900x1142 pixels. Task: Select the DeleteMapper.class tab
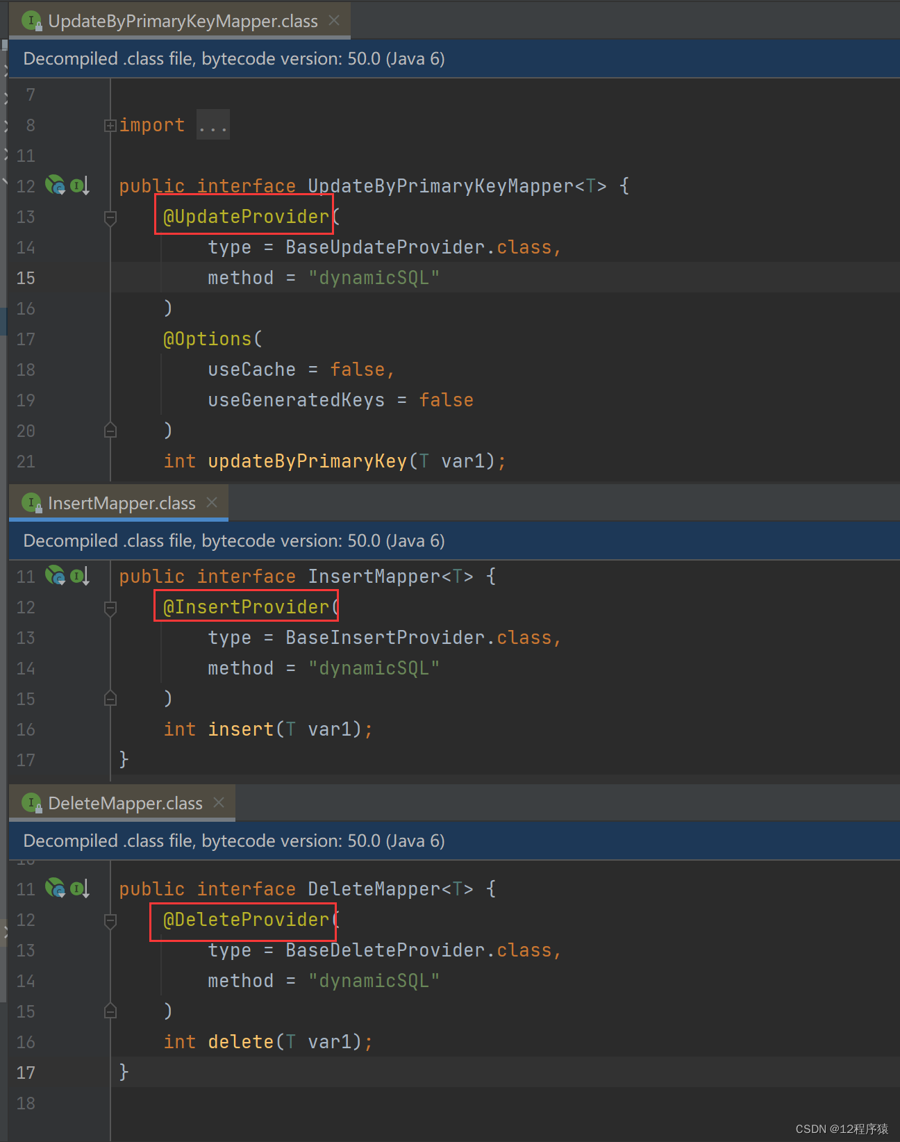coord(122,803)
